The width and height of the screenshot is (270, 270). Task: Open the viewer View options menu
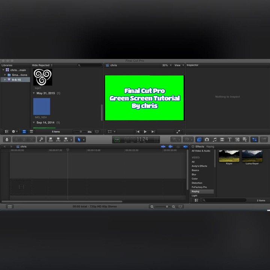[x=179, y=65]
